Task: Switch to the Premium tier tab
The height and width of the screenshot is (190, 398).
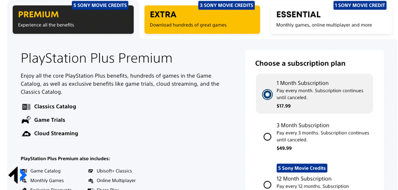Action: click(x=73, y=19)
